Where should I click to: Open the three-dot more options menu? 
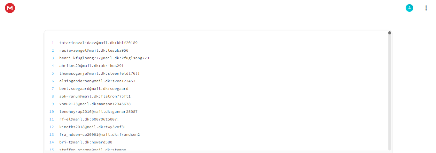(426, 8)
